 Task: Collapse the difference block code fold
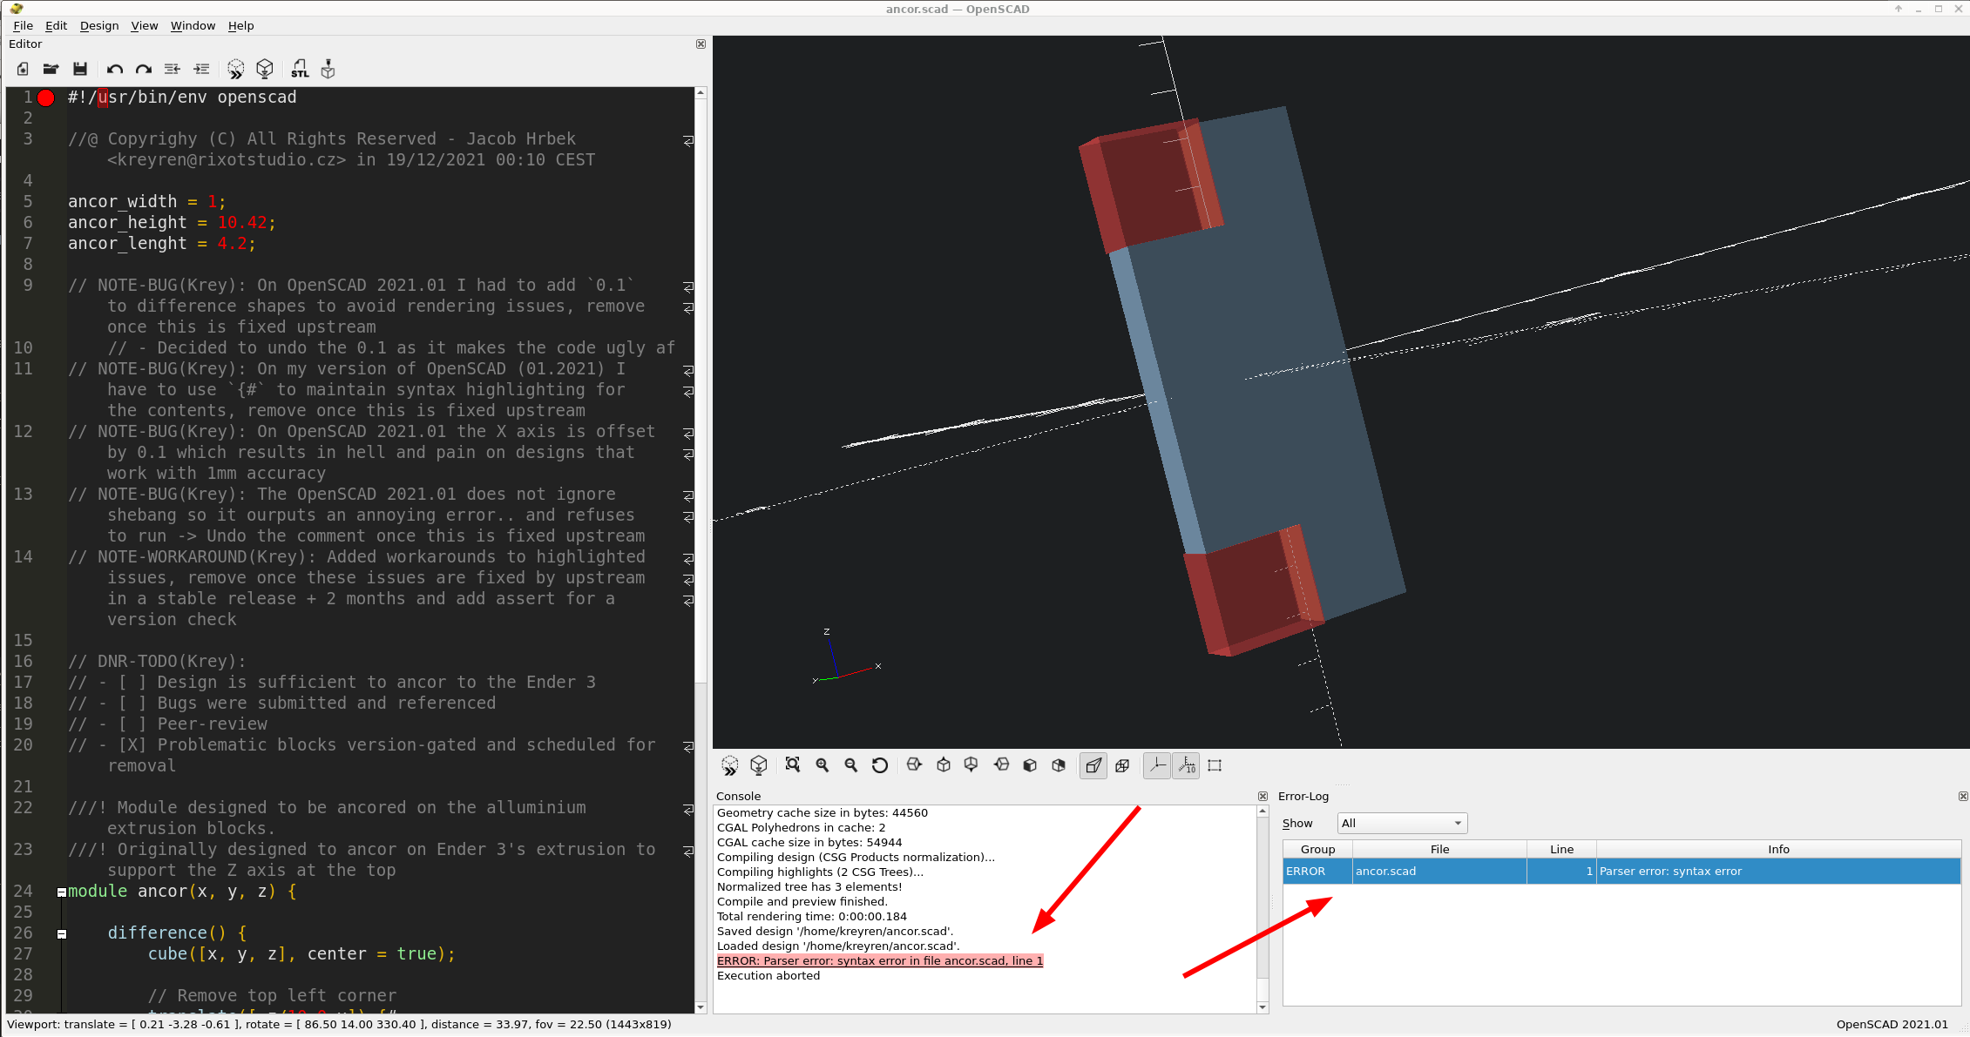tap(61, 933)
